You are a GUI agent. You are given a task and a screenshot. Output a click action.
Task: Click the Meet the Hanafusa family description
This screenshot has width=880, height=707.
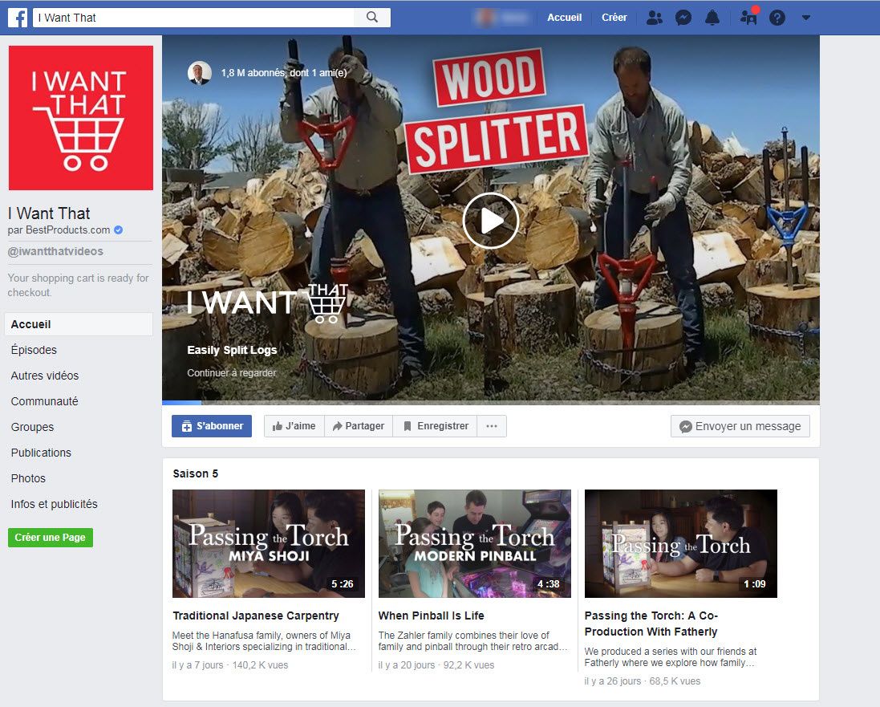(264, 640)
